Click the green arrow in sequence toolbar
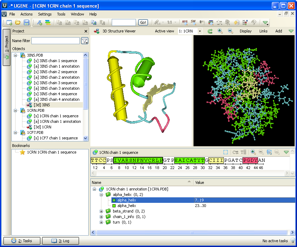297x247 pixels. click(x=286, y=152)
